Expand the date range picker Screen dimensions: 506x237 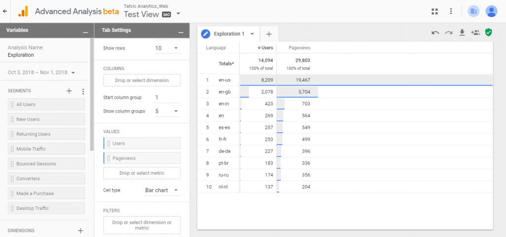[x=42, y=73]
